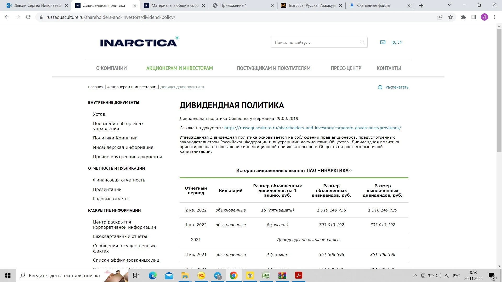The width and height of the screenshot is (502, 282).
Task: Open the corporate-governance provisions document link
Action: 313,128
